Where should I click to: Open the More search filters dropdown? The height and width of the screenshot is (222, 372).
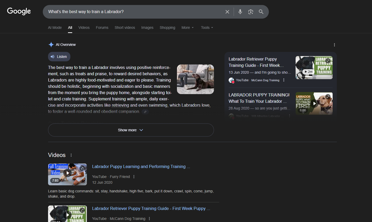pyautogui.click(x=187, y=28)
